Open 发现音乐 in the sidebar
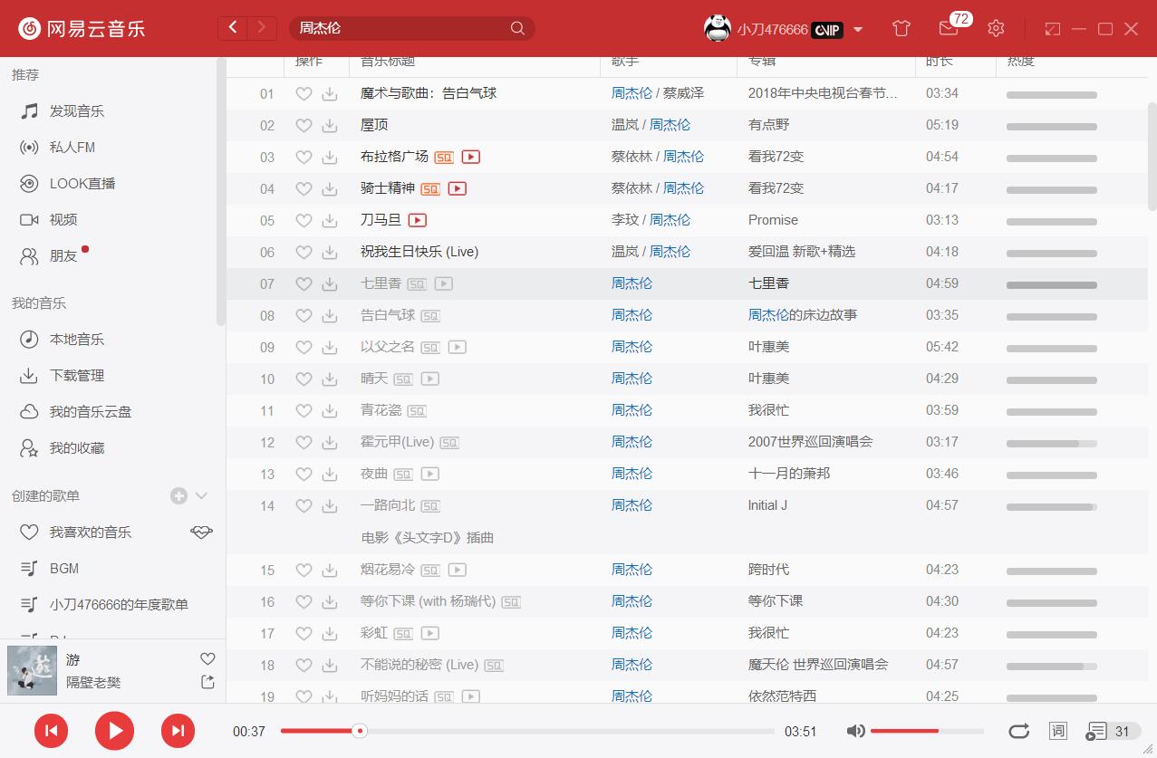The width and height of the screenshot is (1157, 758). [x=76, y=111]
